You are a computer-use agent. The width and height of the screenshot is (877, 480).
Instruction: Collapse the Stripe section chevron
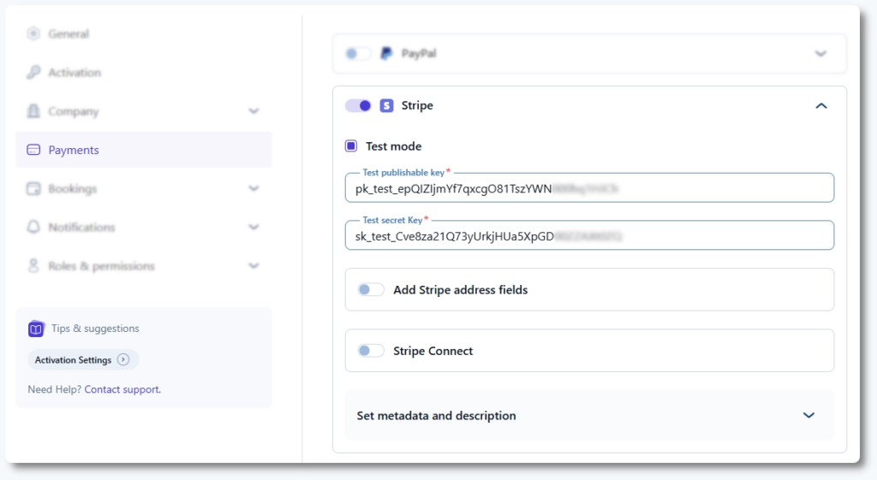820,106
